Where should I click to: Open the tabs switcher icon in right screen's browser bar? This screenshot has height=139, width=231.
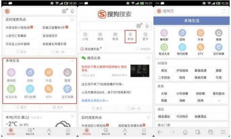pyautogui.click(x=211, y=132)
